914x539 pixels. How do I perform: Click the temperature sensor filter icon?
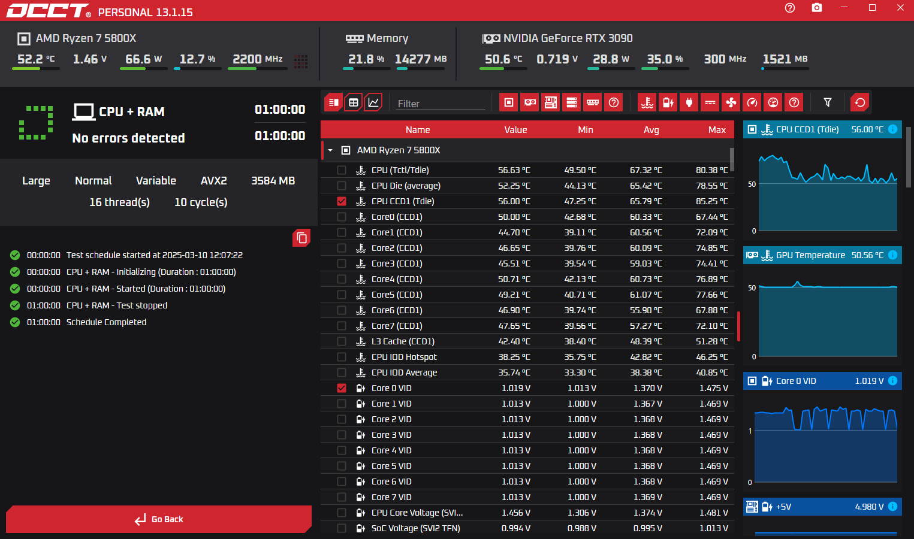(647, 102)
